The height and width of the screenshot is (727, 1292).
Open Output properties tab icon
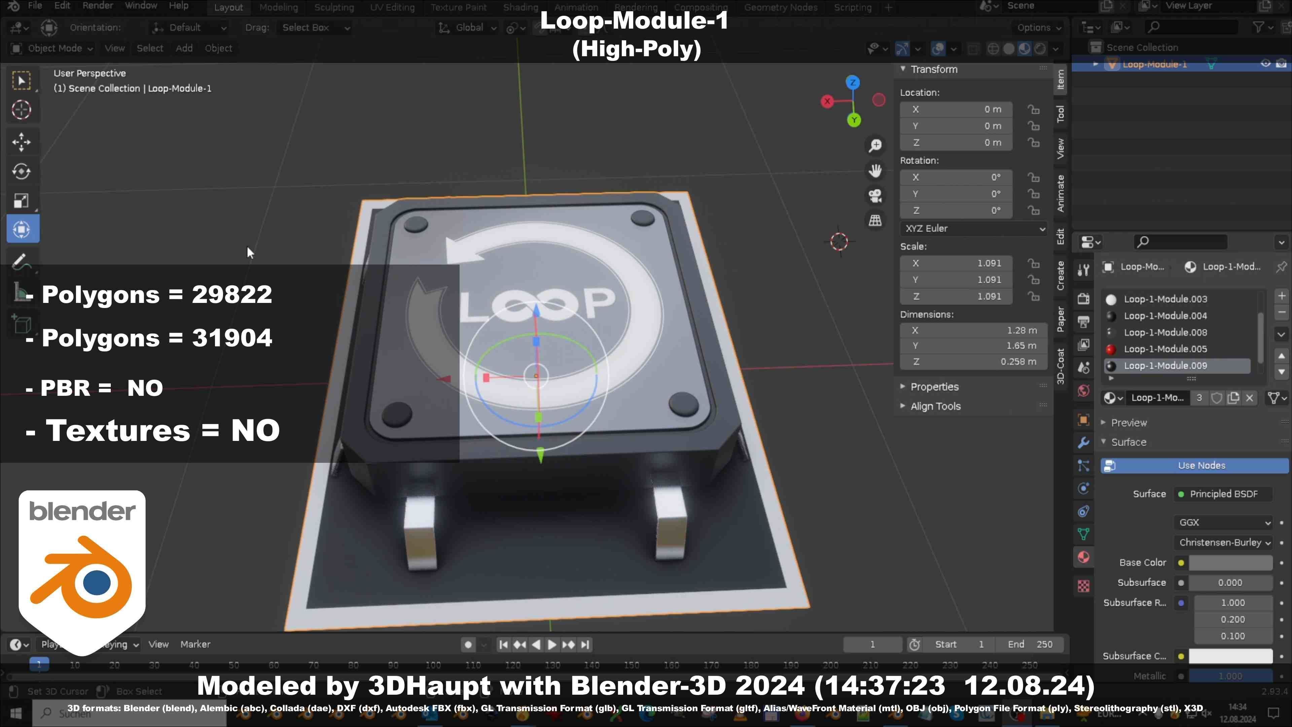1083,322
